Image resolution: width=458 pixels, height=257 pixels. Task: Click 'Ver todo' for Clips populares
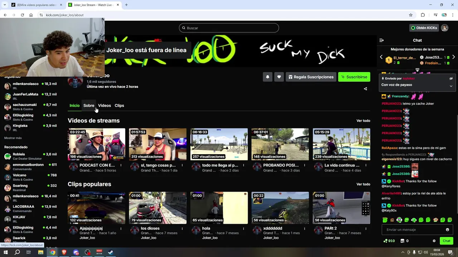363,184
